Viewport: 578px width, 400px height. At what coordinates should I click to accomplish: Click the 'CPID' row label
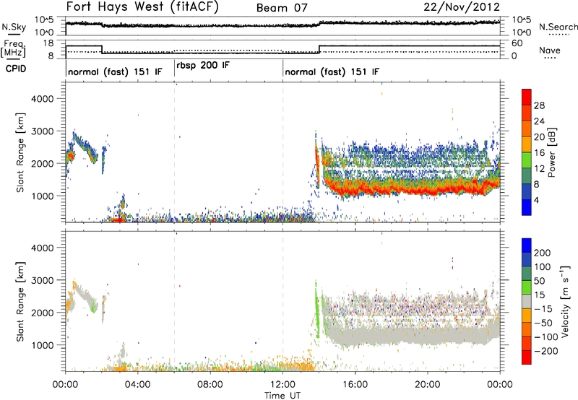[16, 69]
